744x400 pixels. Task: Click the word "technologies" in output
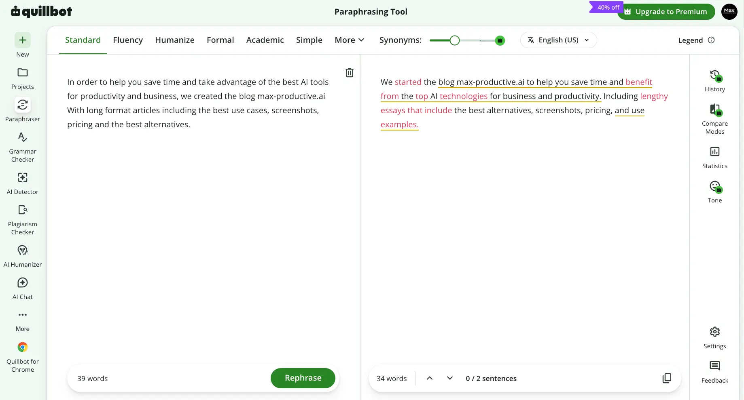click(464, 96)
